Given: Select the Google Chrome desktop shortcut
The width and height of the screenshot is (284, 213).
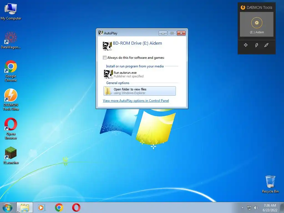Looking at the screenshot, I should 11,71.
